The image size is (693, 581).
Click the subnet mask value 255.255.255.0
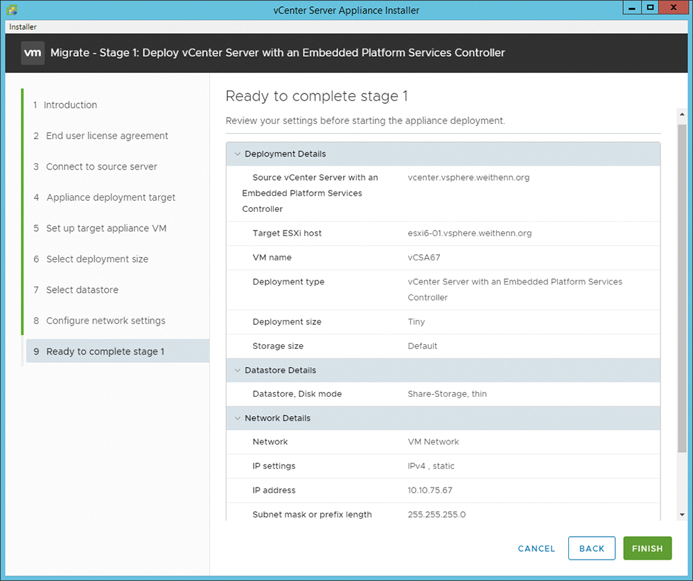437,515
